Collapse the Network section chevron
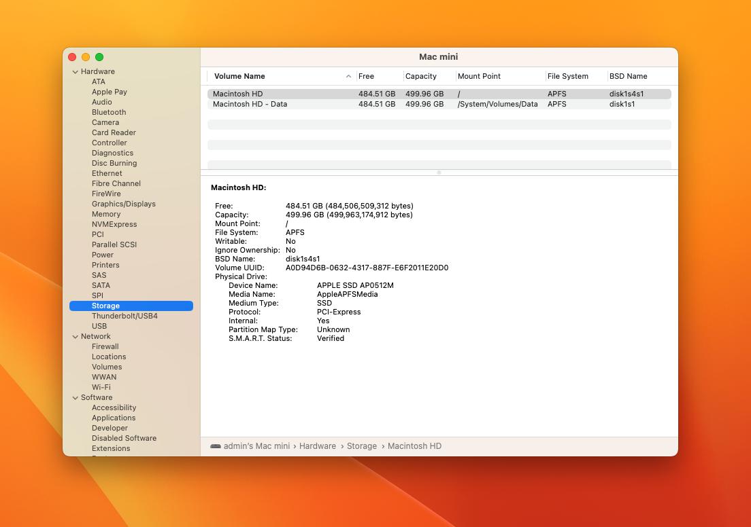 pyautogui.click(x=76, y=337)
